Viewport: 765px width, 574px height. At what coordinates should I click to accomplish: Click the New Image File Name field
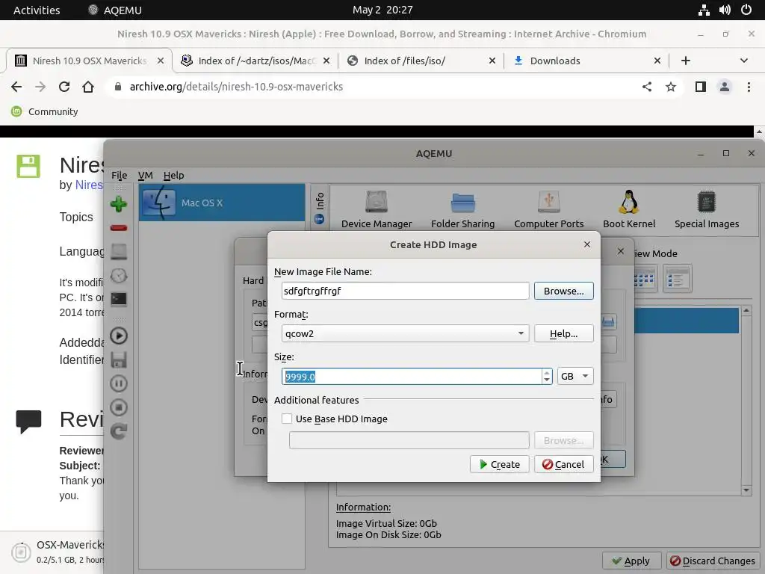coord(405,291)
